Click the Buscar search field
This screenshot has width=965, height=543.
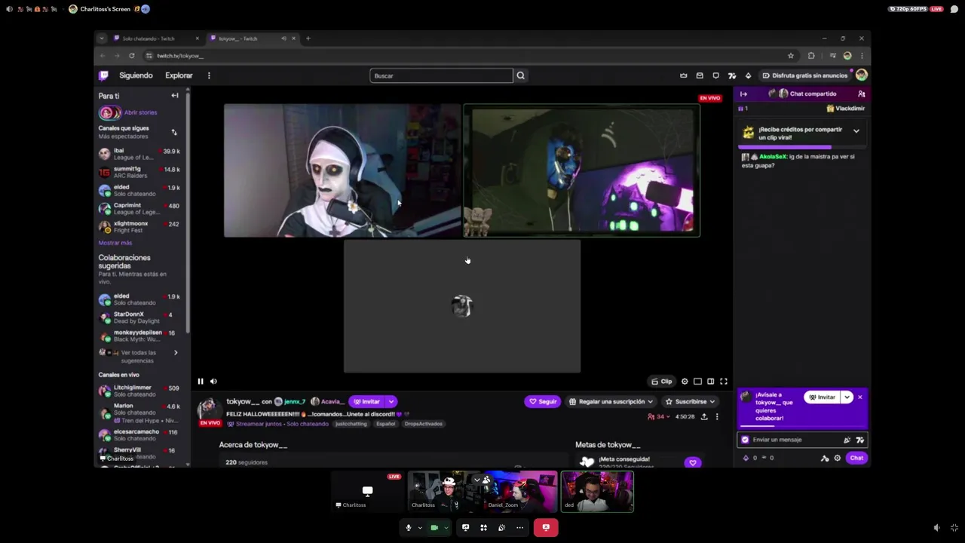pyautogui.click(x=441, y=75)
